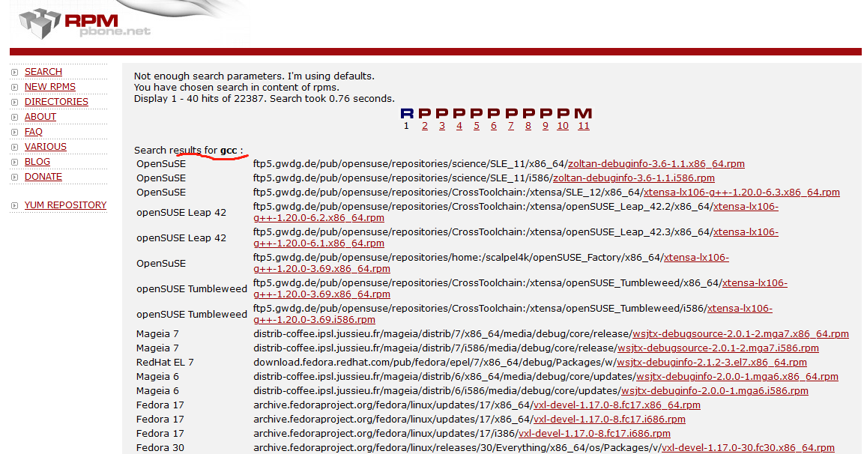The width and height of the screenshot is (864, 454).
Task: Click the bullet icon beside YUM REPOSITORY
Action: pos(15,205)
